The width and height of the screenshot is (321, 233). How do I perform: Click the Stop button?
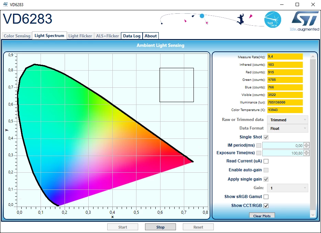coord(160,227)
